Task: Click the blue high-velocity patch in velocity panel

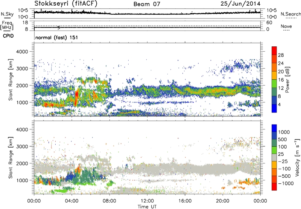Action: pos(71,176)
